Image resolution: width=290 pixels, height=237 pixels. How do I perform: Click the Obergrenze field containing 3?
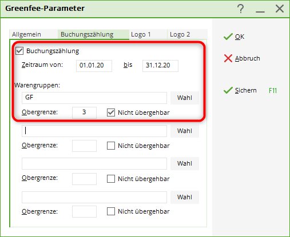coord(84,113)
